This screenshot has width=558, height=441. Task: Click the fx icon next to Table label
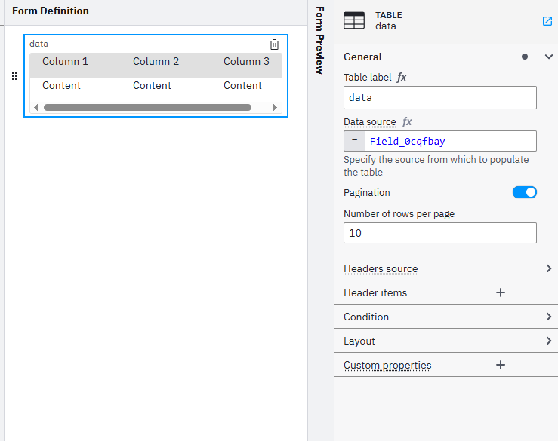coord(402,77)
